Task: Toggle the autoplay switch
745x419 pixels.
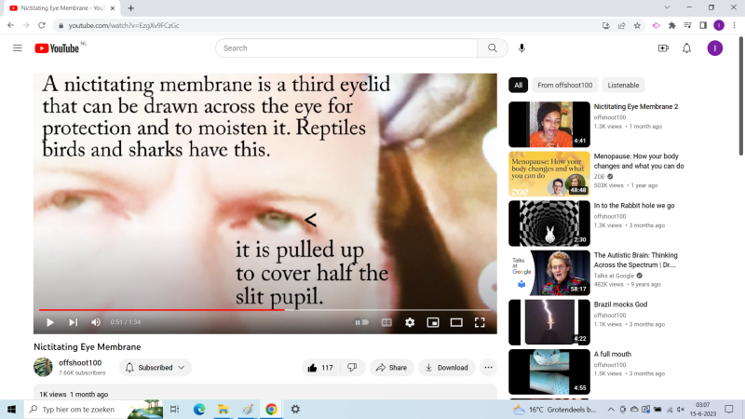Action: pos(361,322)
